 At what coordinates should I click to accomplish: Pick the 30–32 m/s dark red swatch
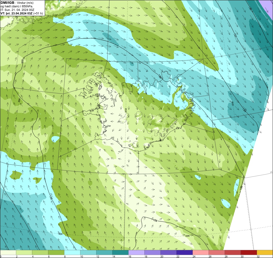(x=249, y=253)
